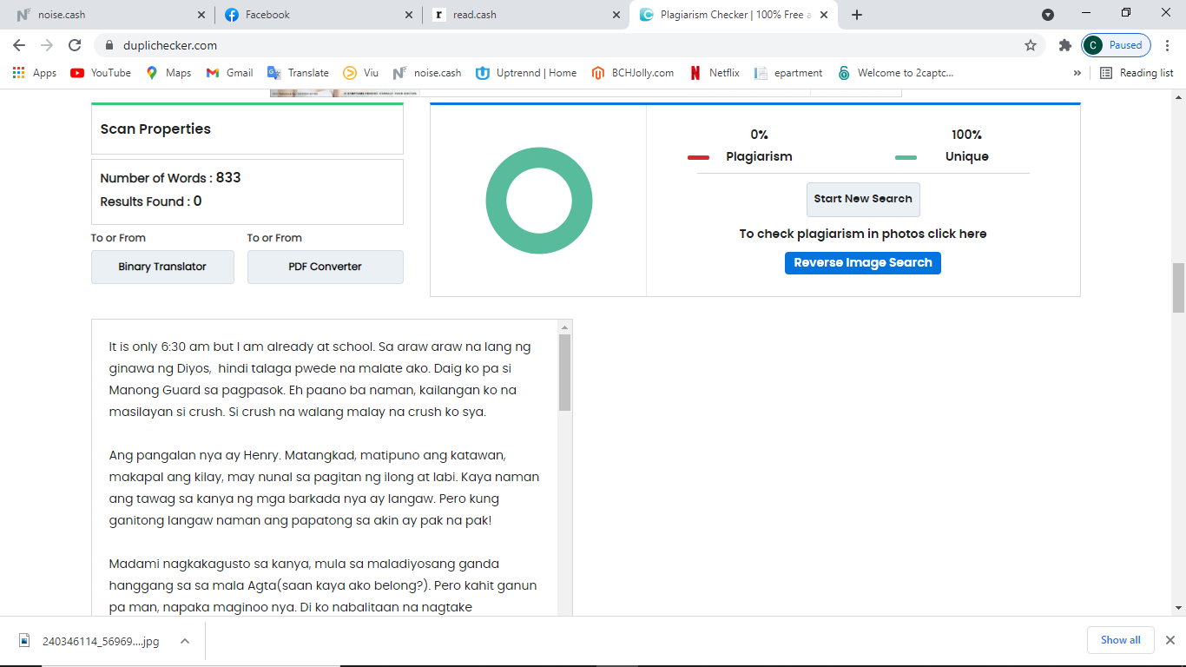Switch to the Facebook tab
Image resolution: width=1186 pixels, height=667 pixels.
pyautogui.click(x=318, y=15)
